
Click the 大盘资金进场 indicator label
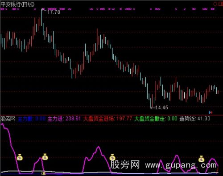(99, 119)
